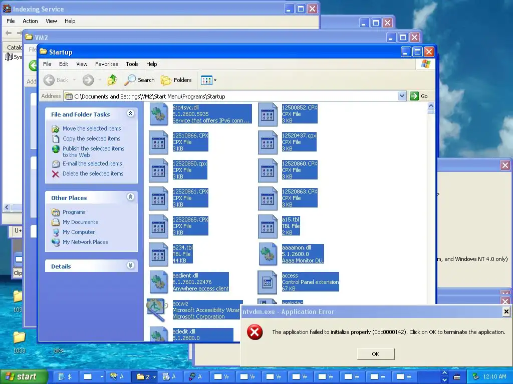Select the accwiz Accessibility Wizard icon

coord(157,310)
